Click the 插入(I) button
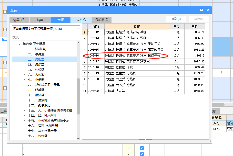 176,19
